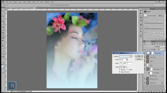Image resolution: width=167 pixels, height=93 pixels.
Task: Create new group folder icon
Action: tap(157, 91)
